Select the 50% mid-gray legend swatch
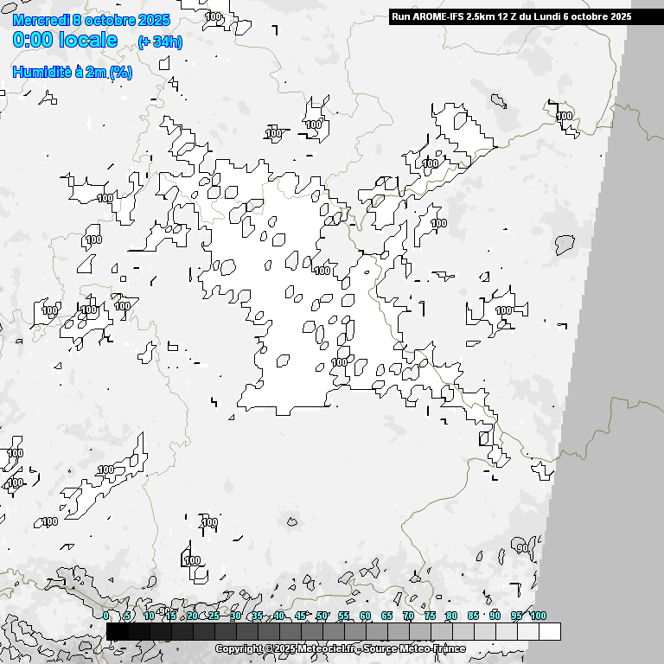Viewport: 664px width, 664px height. (x=333, y=632)
